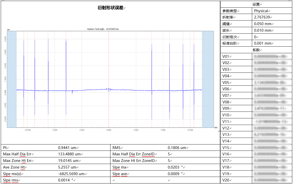This screenshot has width=293, height=184.
Task: Click the 系数 section header
Action: tap(257, 50)
